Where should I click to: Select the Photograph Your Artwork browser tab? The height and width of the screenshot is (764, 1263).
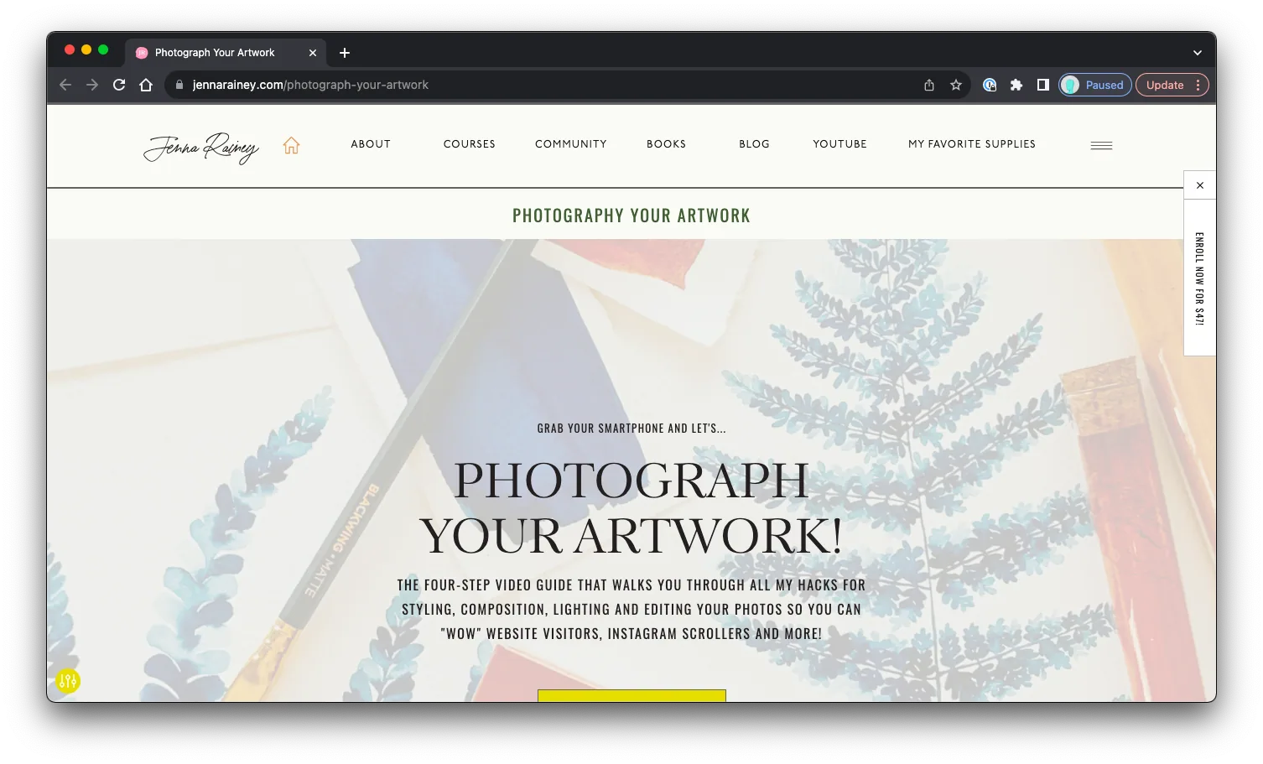(x=226, y=53)
